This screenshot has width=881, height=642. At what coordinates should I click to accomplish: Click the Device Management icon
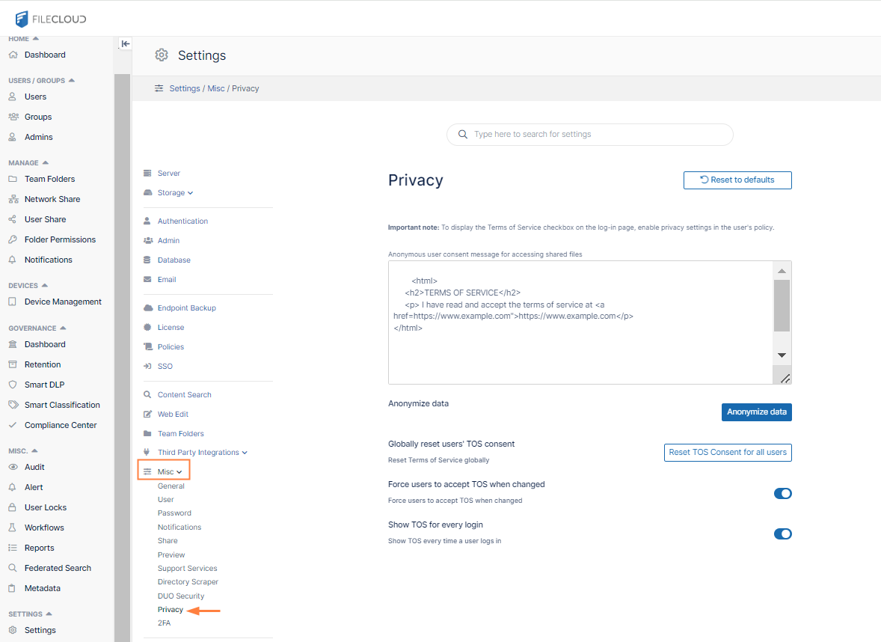(x=12, y=302)
